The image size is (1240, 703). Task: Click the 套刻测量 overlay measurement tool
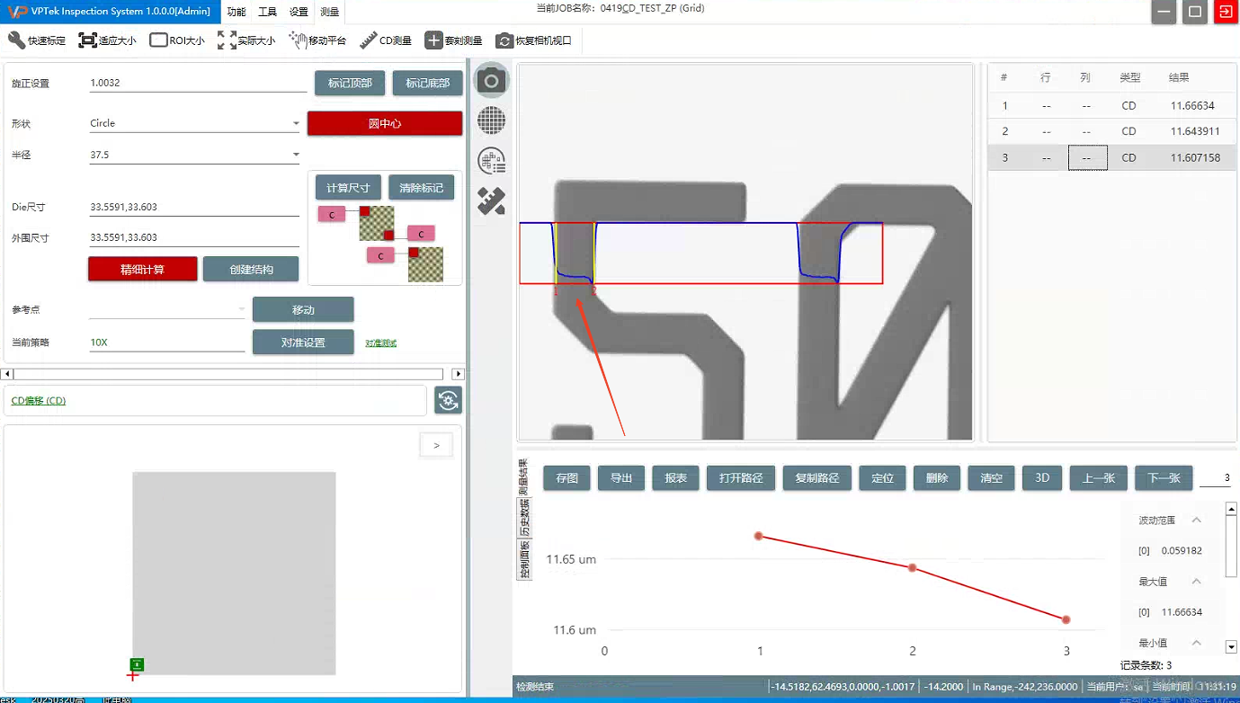453,40
